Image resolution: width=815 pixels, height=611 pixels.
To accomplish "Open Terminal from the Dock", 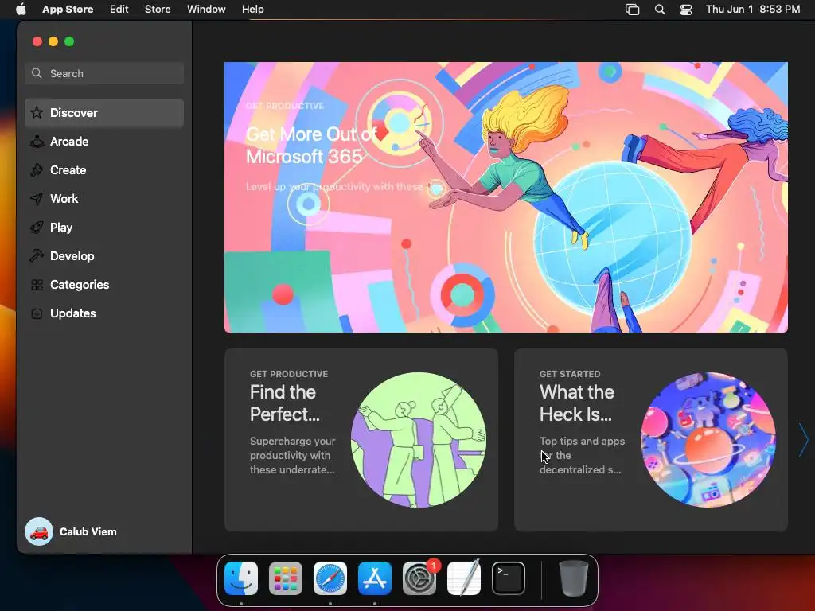I will (x=509, y=578).
